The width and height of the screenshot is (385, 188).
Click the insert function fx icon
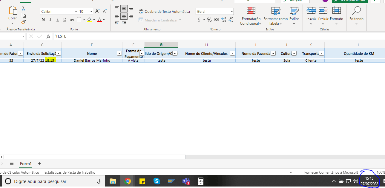[x=48, y=36]
